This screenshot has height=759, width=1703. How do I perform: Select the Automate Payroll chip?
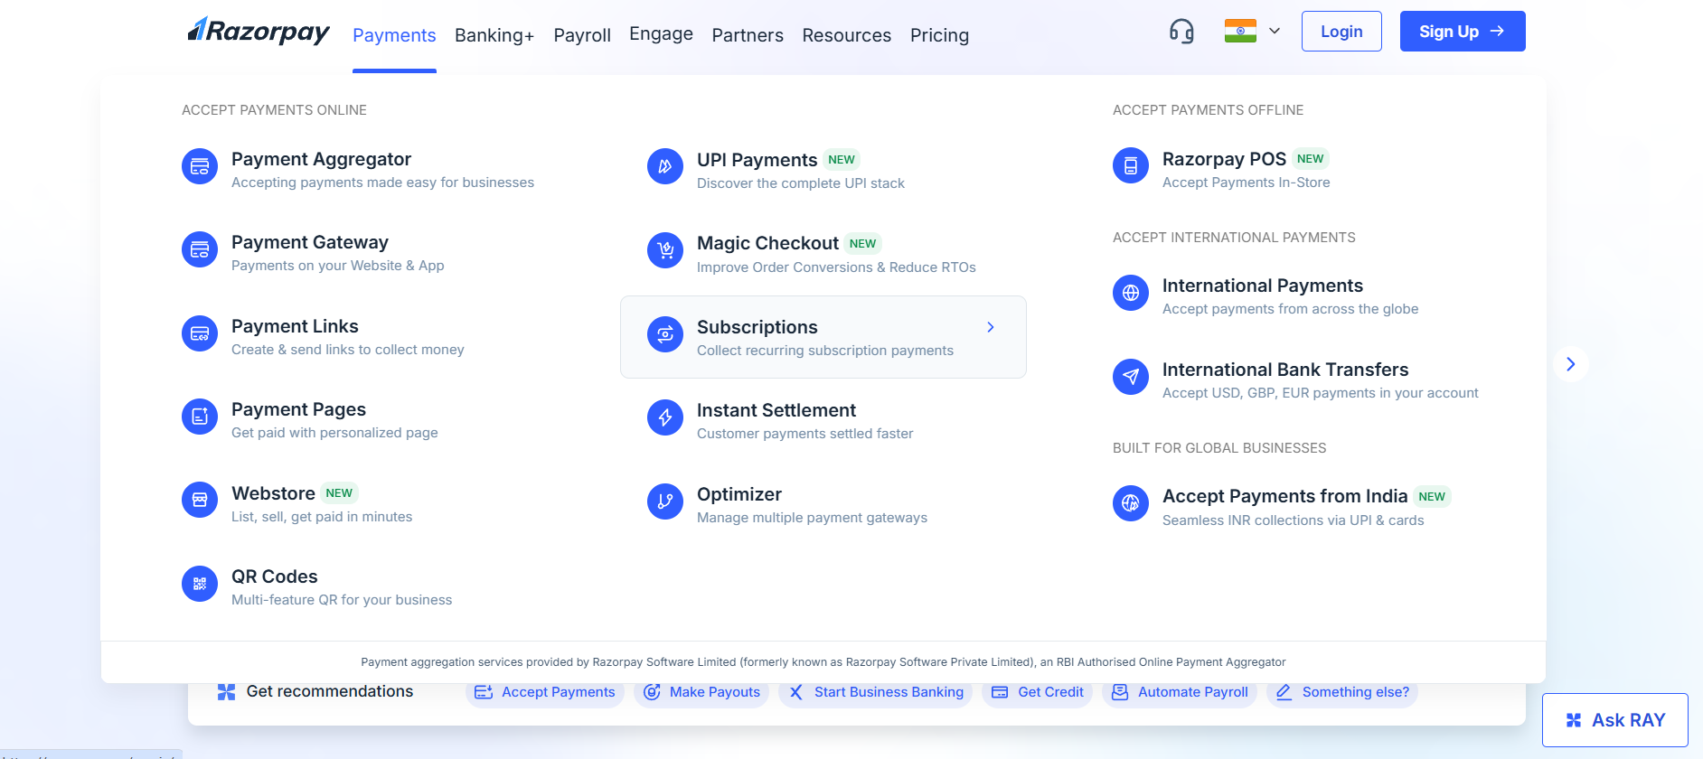coord(1180,692)
